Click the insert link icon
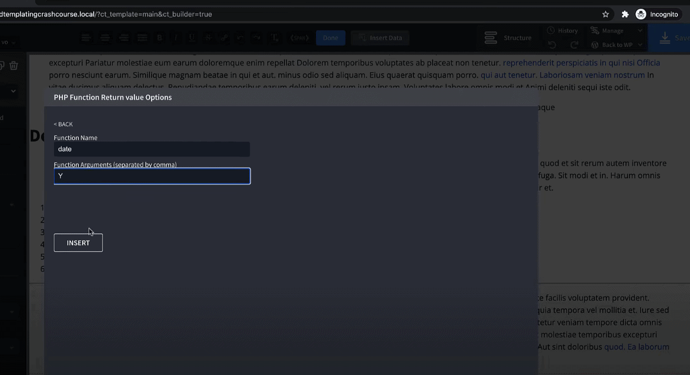This screenshot has height=375, width=690. coord(224,38)
